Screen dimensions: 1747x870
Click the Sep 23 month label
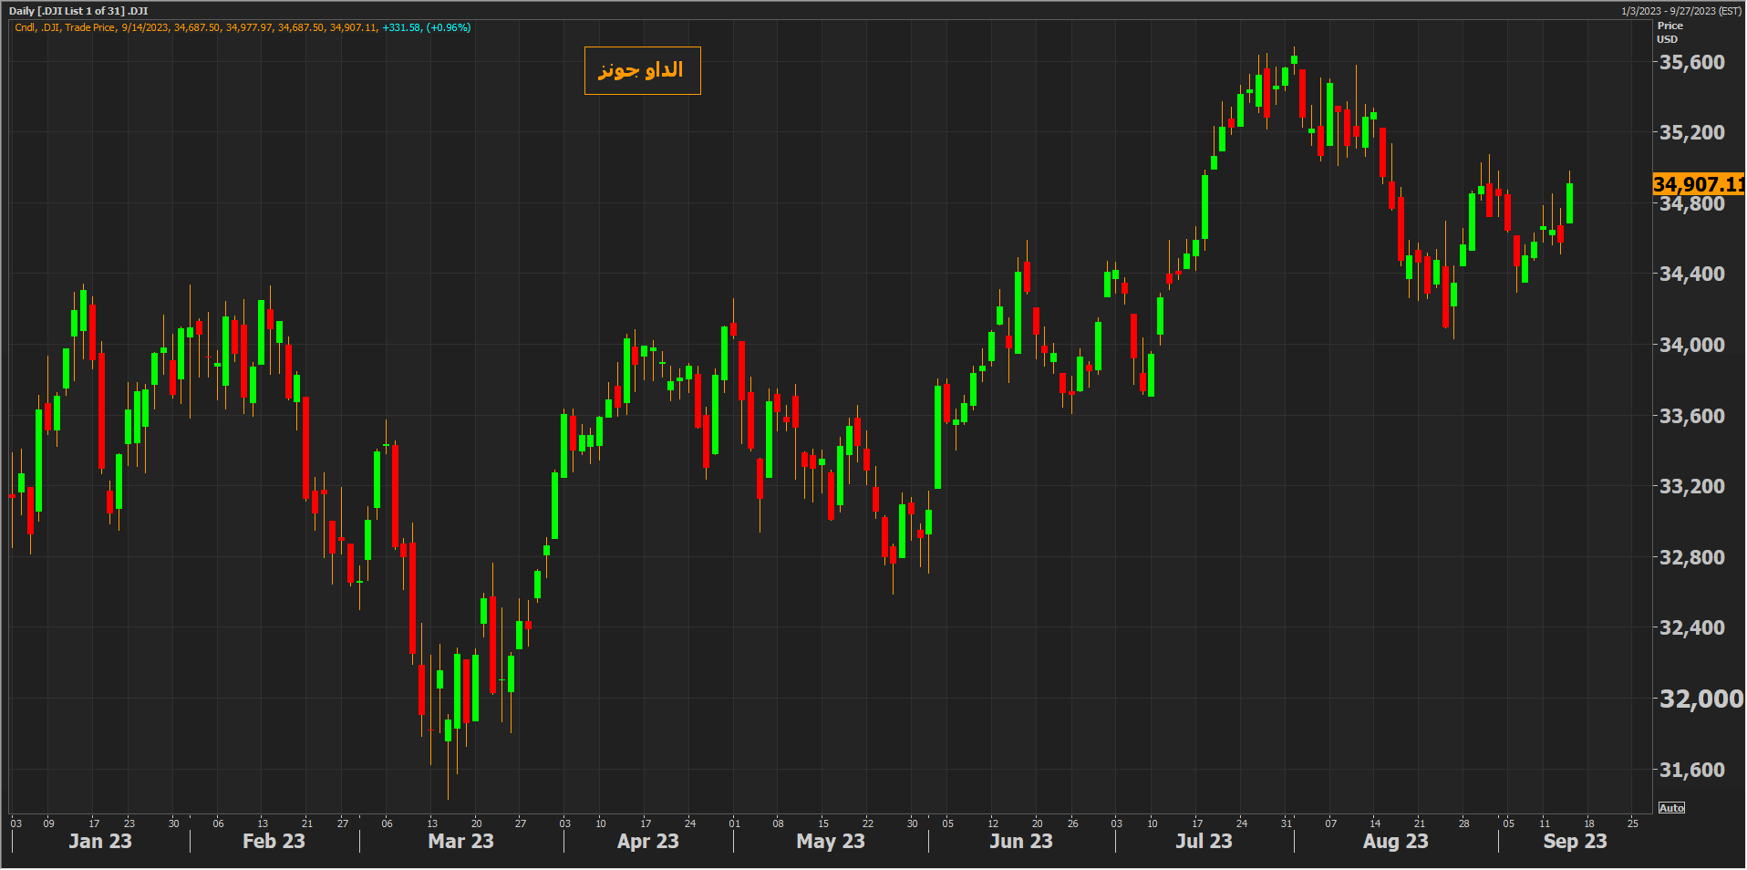[x=1575, y=841]
